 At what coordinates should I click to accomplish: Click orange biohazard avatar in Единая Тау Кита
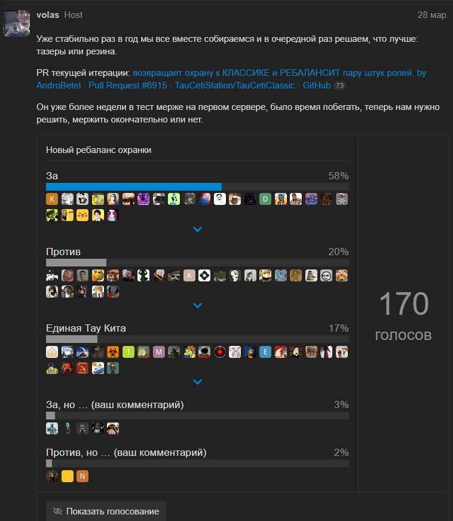[x=113, y=352]
